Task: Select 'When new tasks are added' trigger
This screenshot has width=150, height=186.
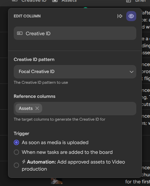Action: point(16,152)
